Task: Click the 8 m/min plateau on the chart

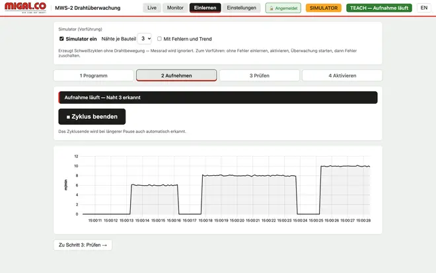Action: pyautogui.click(x=249, y=176)
